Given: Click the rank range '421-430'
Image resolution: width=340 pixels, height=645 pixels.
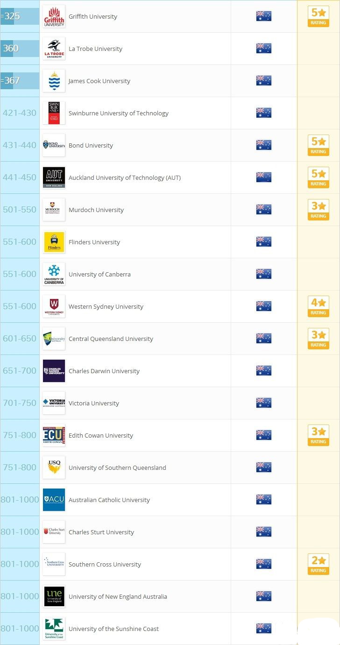Looking at the screenshot, I should [20, 113].
